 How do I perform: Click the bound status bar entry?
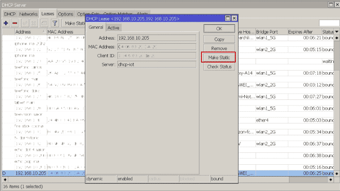[x=224, y=179]
